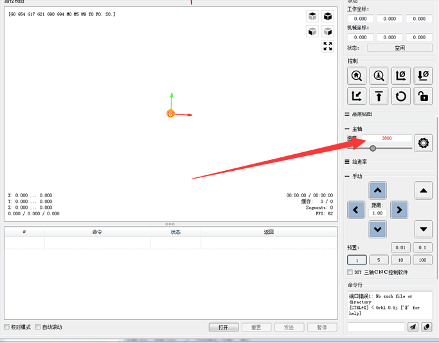Click the unlock padlock icon
The width and height of the screenshot is (439, 343).
[423, 96]
